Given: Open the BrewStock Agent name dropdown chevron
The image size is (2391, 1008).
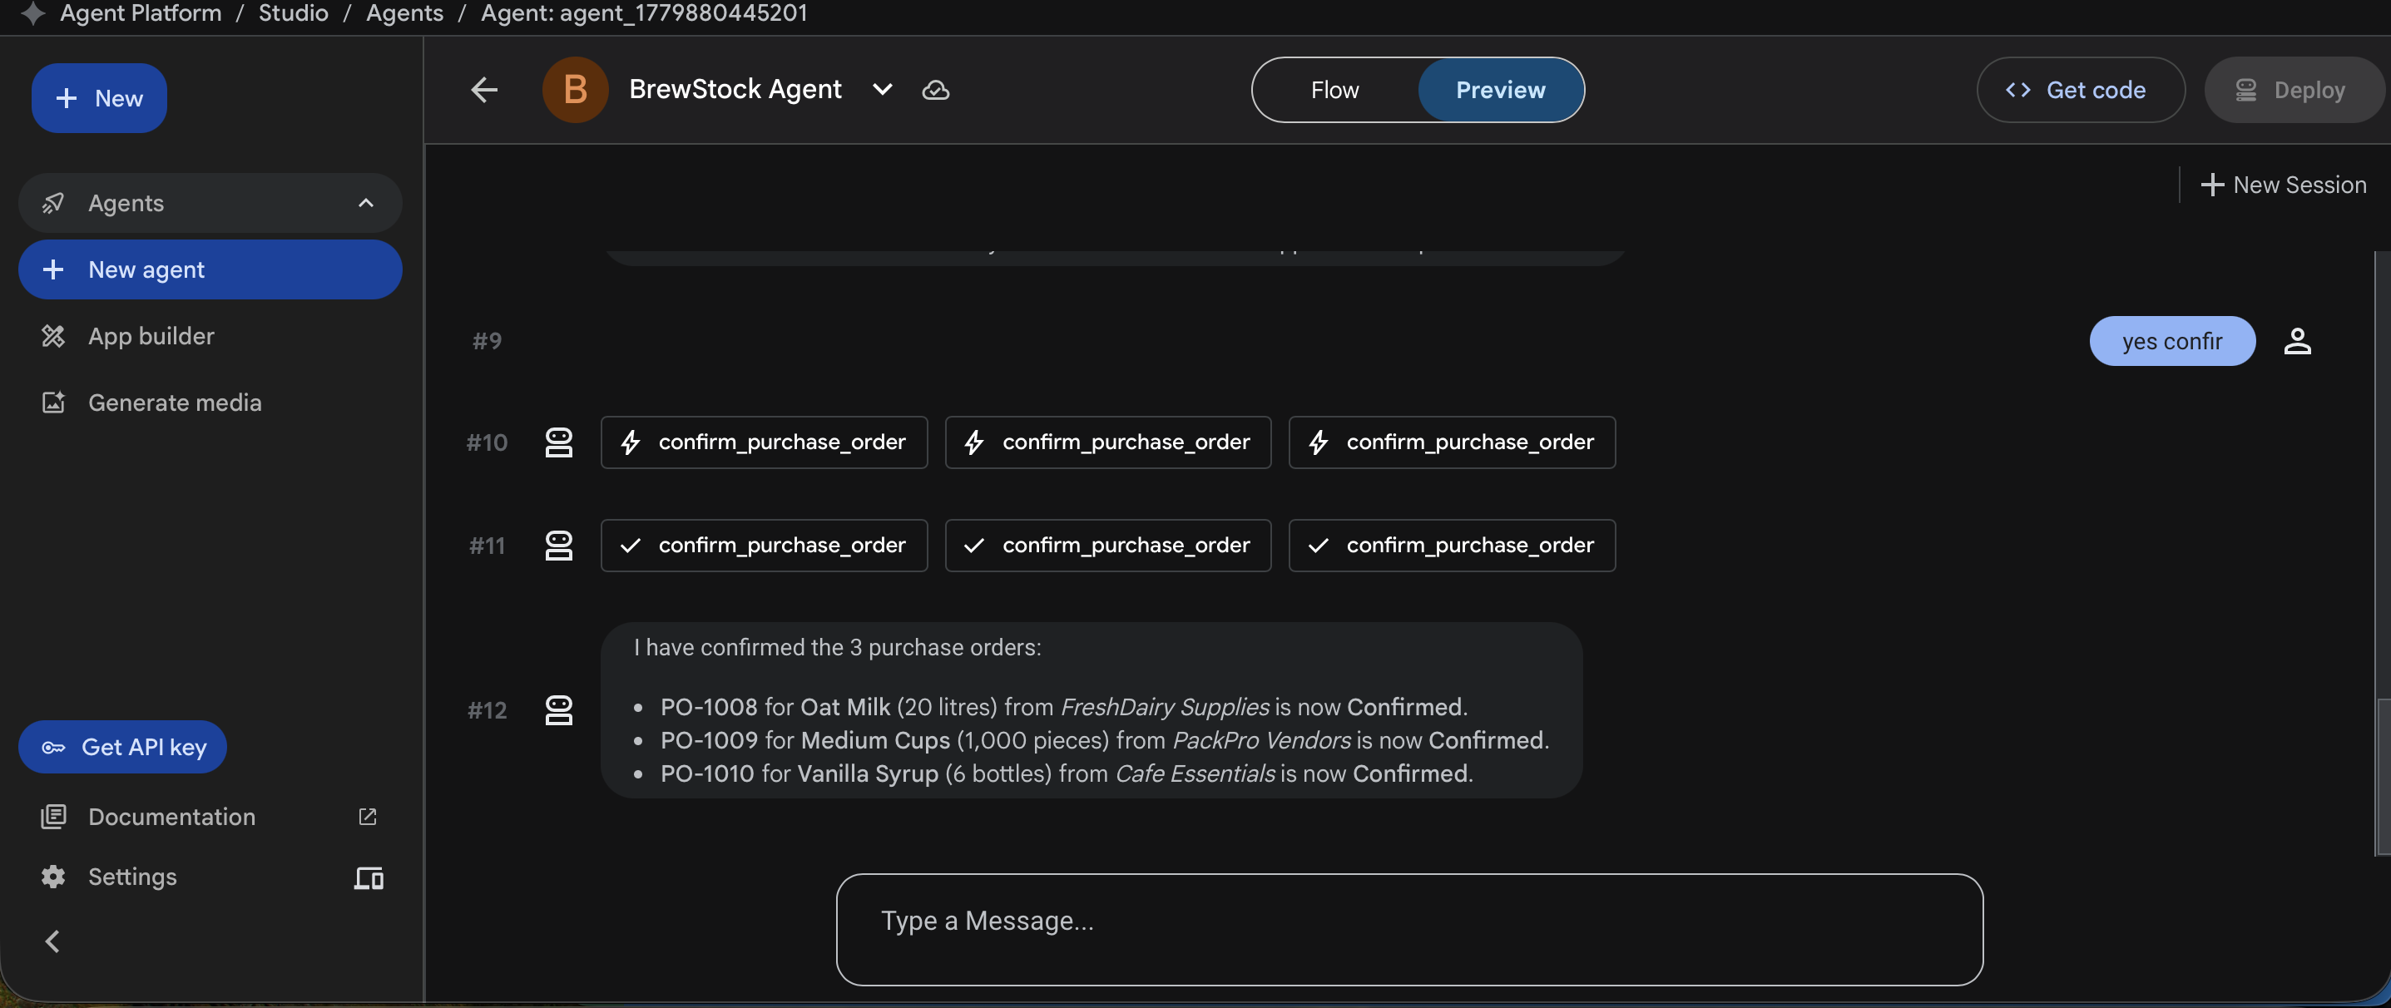Looking at the screenshot, I should coord(883,90).
